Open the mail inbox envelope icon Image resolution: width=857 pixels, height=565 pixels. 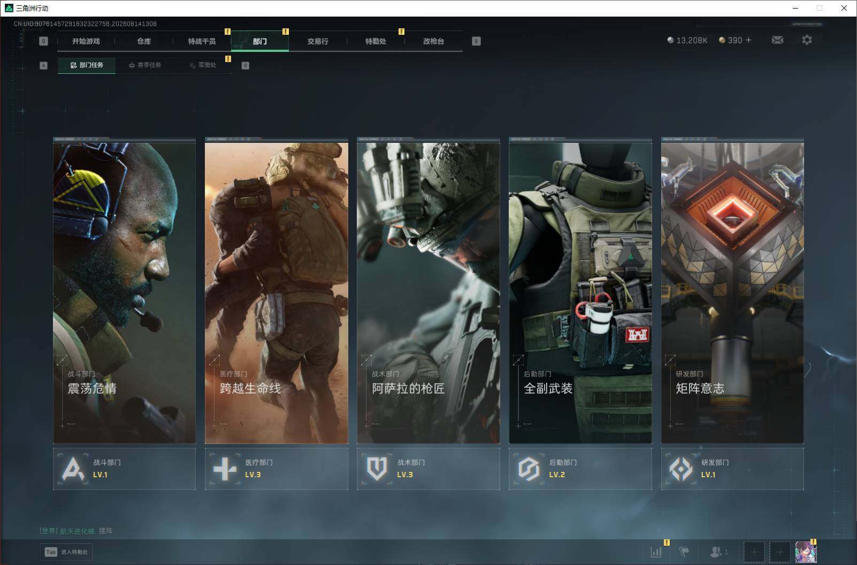[x=777, y=40]
